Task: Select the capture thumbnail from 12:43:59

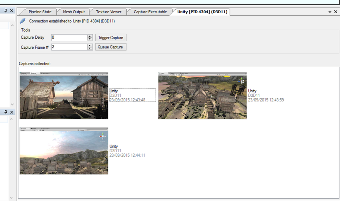Action: pos(202,96)
